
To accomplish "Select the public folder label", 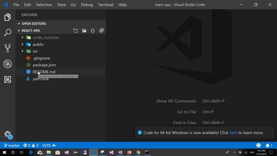I will 38,44.
